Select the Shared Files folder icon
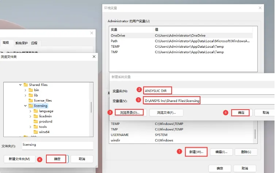 click(26, 84)
